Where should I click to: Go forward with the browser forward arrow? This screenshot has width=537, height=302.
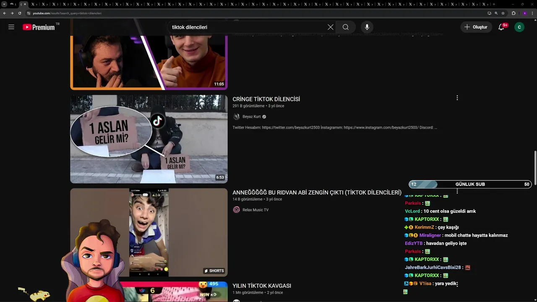[x=12, y=13]
